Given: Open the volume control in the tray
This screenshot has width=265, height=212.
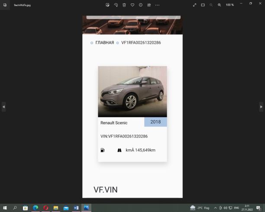Looking at the screenshot, I should [226, 208].
